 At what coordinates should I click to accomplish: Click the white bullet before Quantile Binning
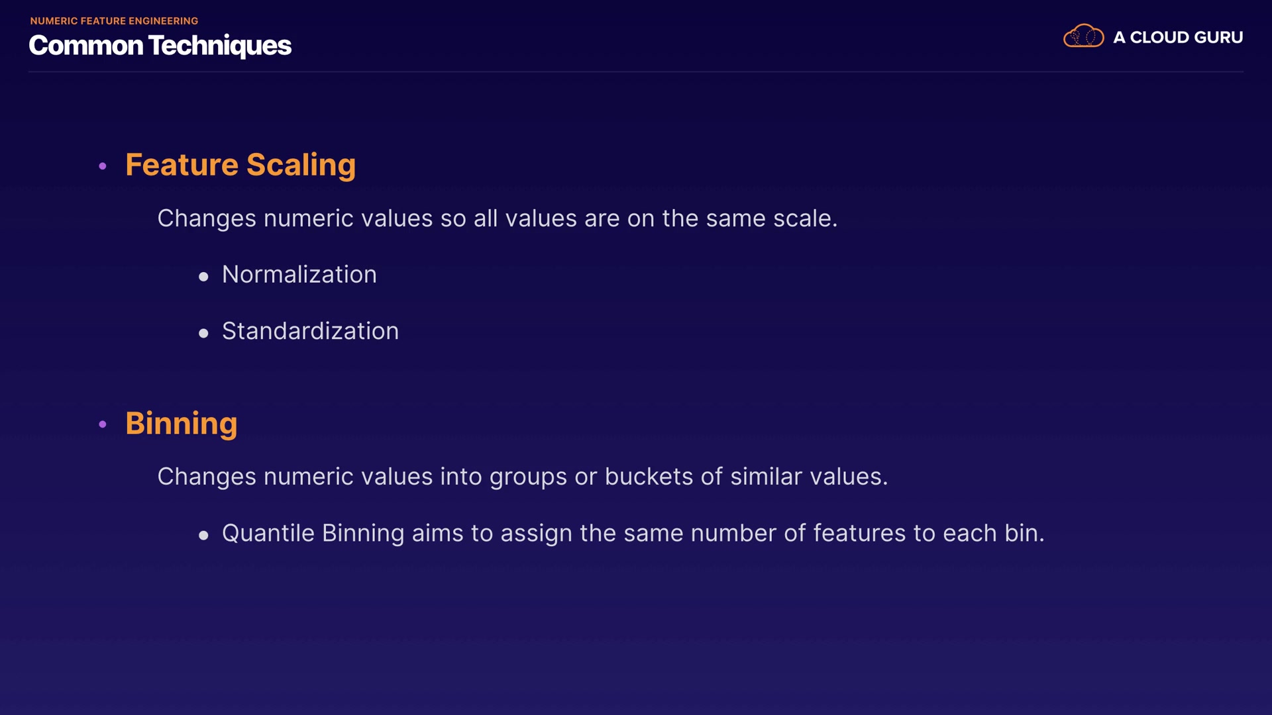[x=203, y=536]
